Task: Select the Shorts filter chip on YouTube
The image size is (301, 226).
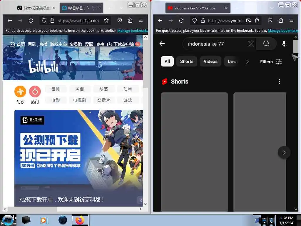Action: 187,62
